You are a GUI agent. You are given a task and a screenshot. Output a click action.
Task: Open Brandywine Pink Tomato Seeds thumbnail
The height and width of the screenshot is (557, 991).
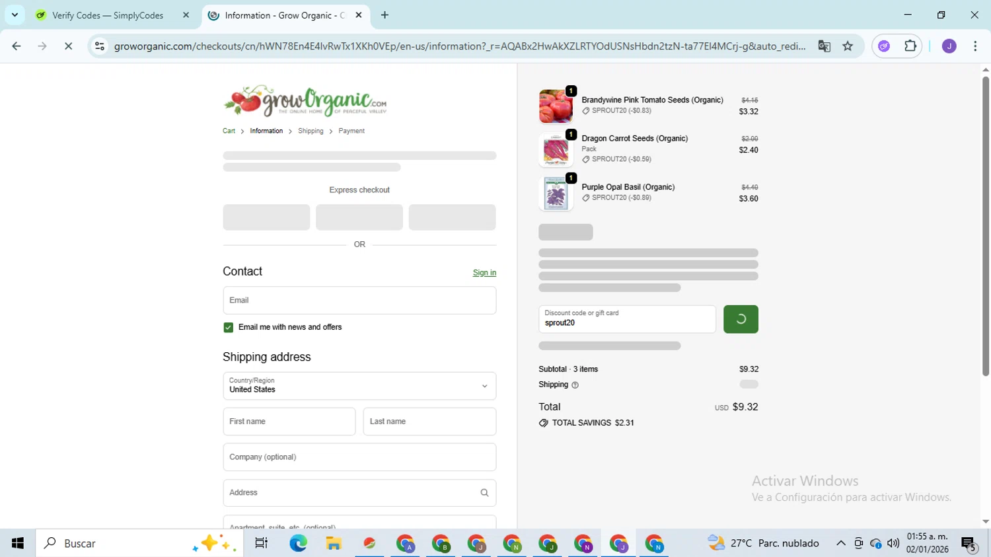[x=556, y=106]
